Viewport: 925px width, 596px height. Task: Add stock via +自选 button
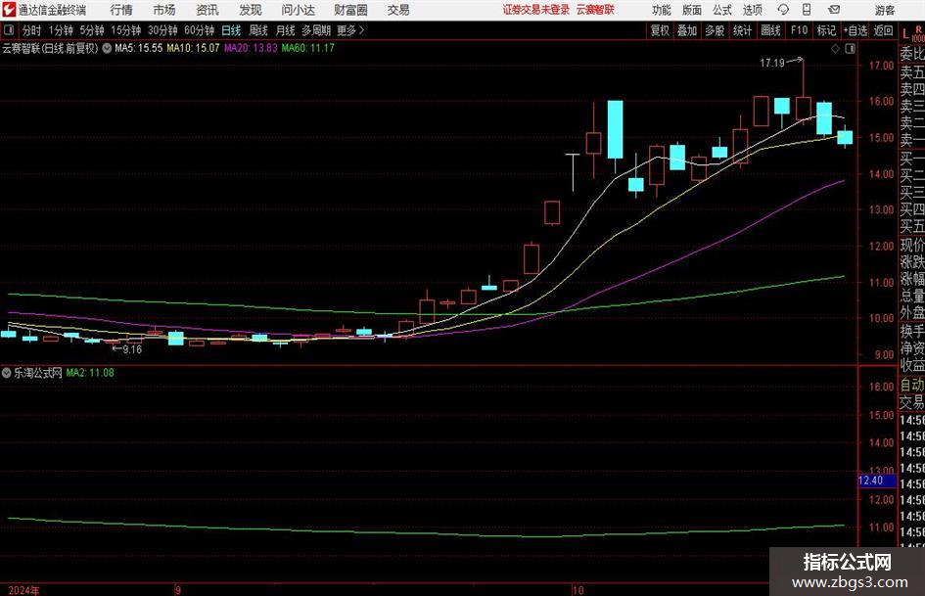pos(856,30)
